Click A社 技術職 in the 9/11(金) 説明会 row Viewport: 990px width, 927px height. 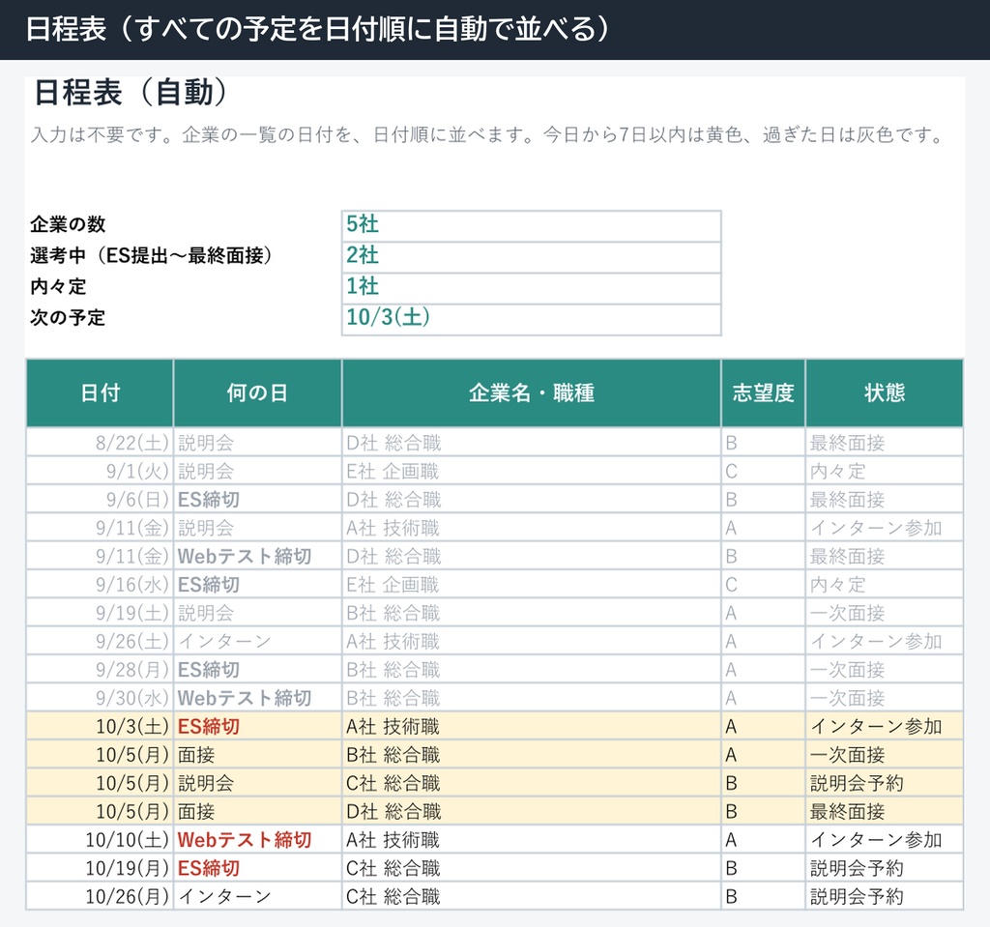393,528
